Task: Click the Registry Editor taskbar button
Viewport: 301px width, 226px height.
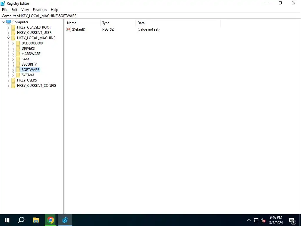Action: tap(65, 220)
